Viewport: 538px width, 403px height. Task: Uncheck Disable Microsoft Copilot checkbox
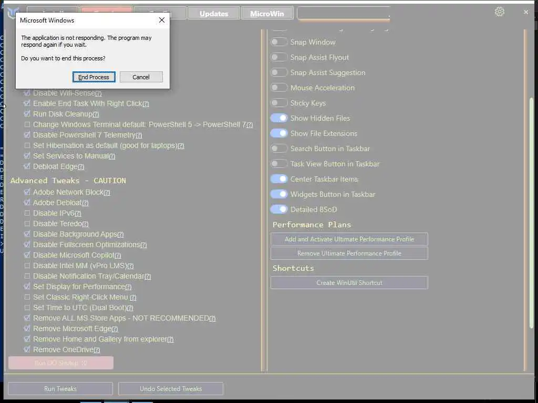point(27,255)
